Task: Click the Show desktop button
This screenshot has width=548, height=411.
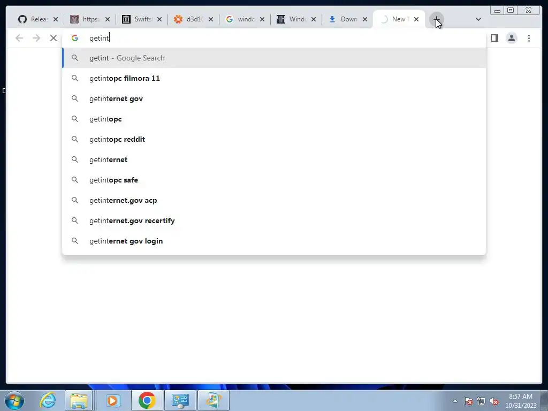Action: 544,400
